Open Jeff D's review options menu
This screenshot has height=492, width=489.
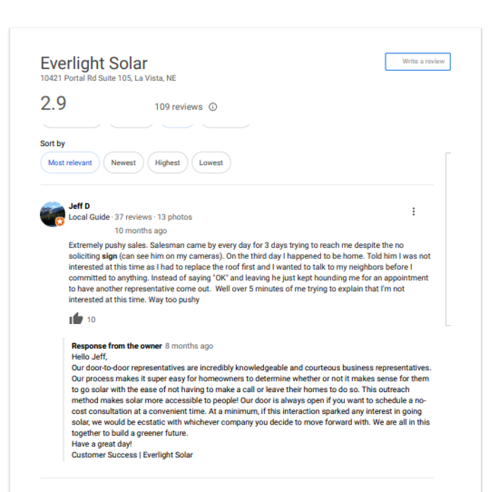pos(414,211)
